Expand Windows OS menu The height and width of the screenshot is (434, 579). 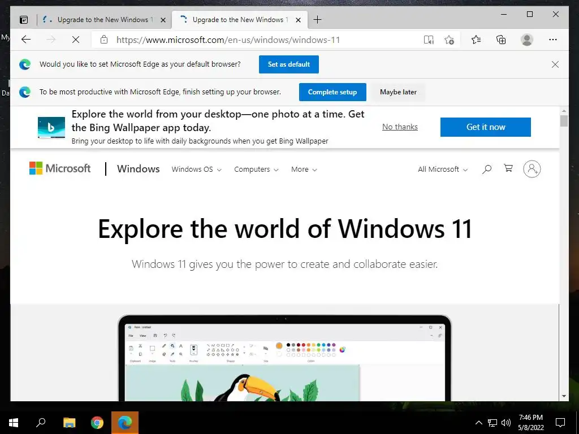click(196, 170)
